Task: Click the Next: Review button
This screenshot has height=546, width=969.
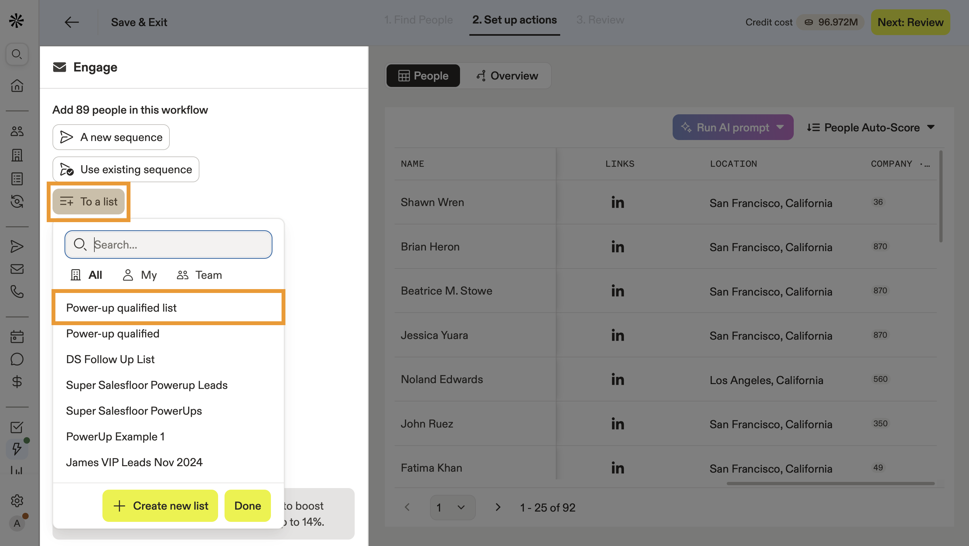Action: click(x=910, y=22)
